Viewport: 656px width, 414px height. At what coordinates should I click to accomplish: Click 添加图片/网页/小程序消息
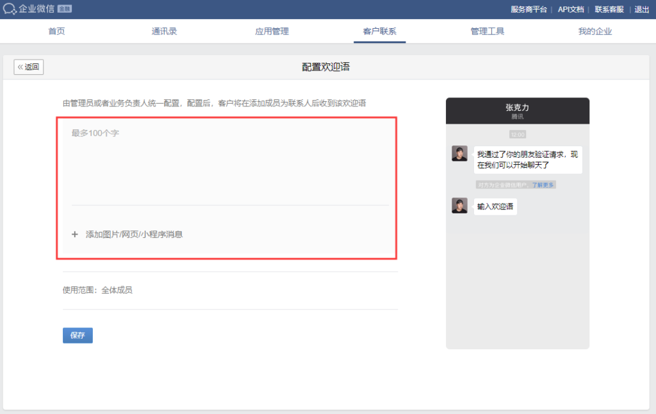(x=134, y=235)
